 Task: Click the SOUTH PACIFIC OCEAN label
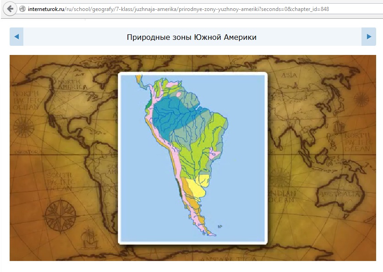coord(60,182)
